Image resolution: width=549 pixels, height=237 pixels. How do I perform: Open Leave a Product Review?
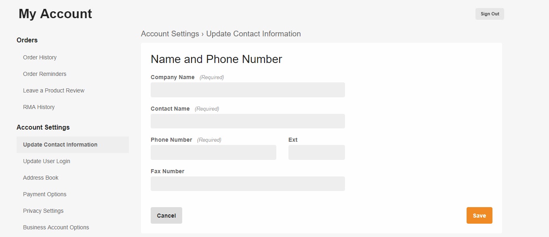coord(53,90)
